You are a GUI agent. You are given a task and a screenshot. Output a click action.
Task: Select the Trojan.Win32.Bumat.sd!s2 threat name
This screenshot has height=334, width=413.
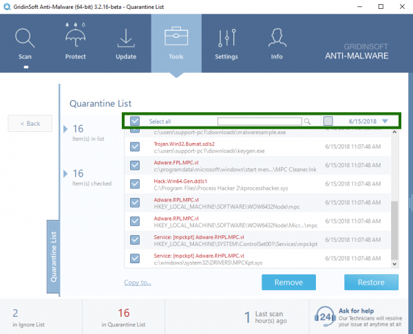pyautogui.click(x=184, y=144)
